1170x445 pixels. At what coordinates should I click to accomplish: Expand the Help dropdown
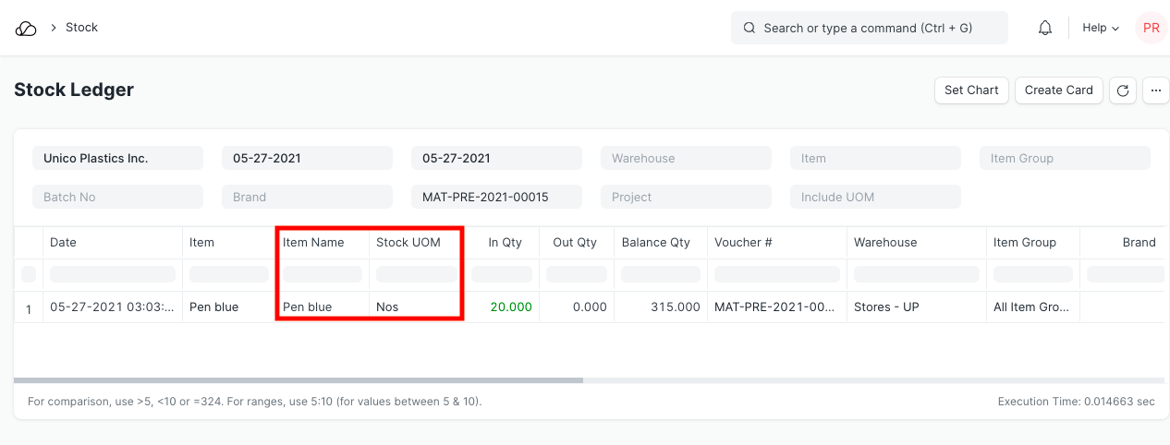(1100, 28)
